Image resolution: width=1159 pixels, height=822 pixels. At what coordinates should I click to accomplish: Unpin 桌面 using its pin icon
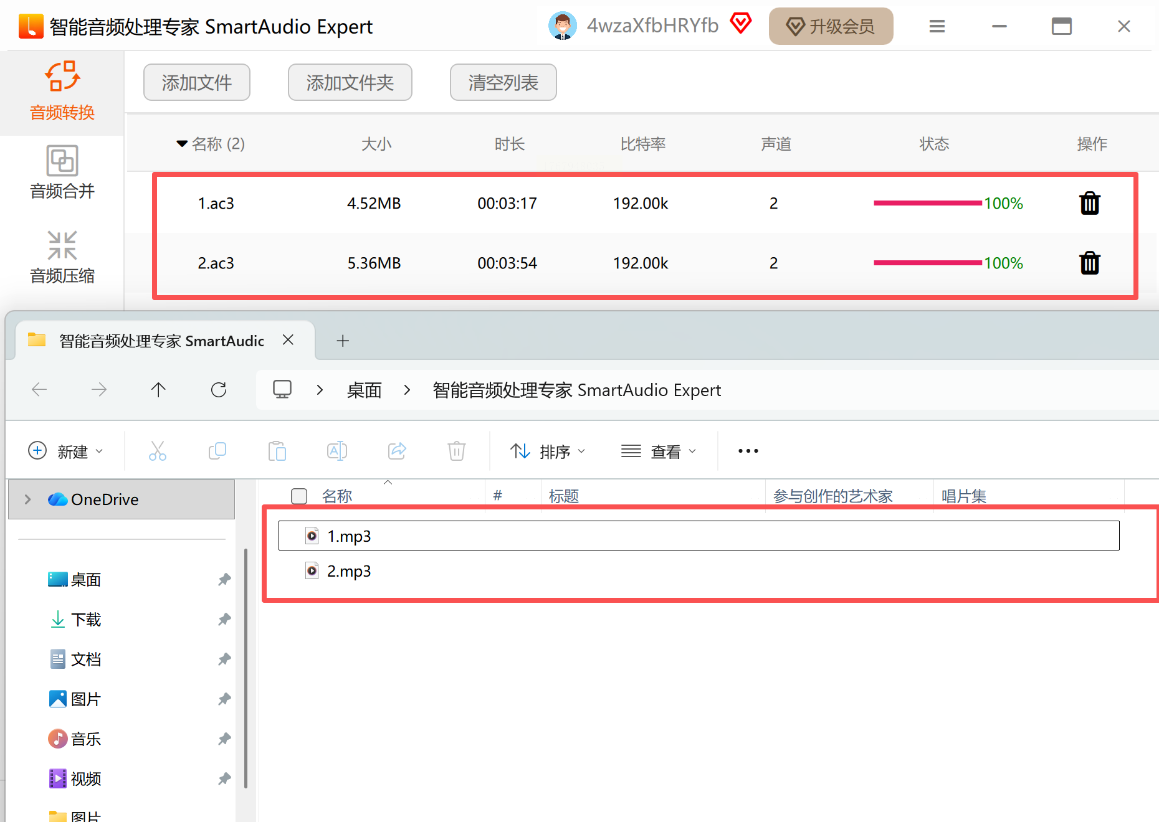coord(224,580)
